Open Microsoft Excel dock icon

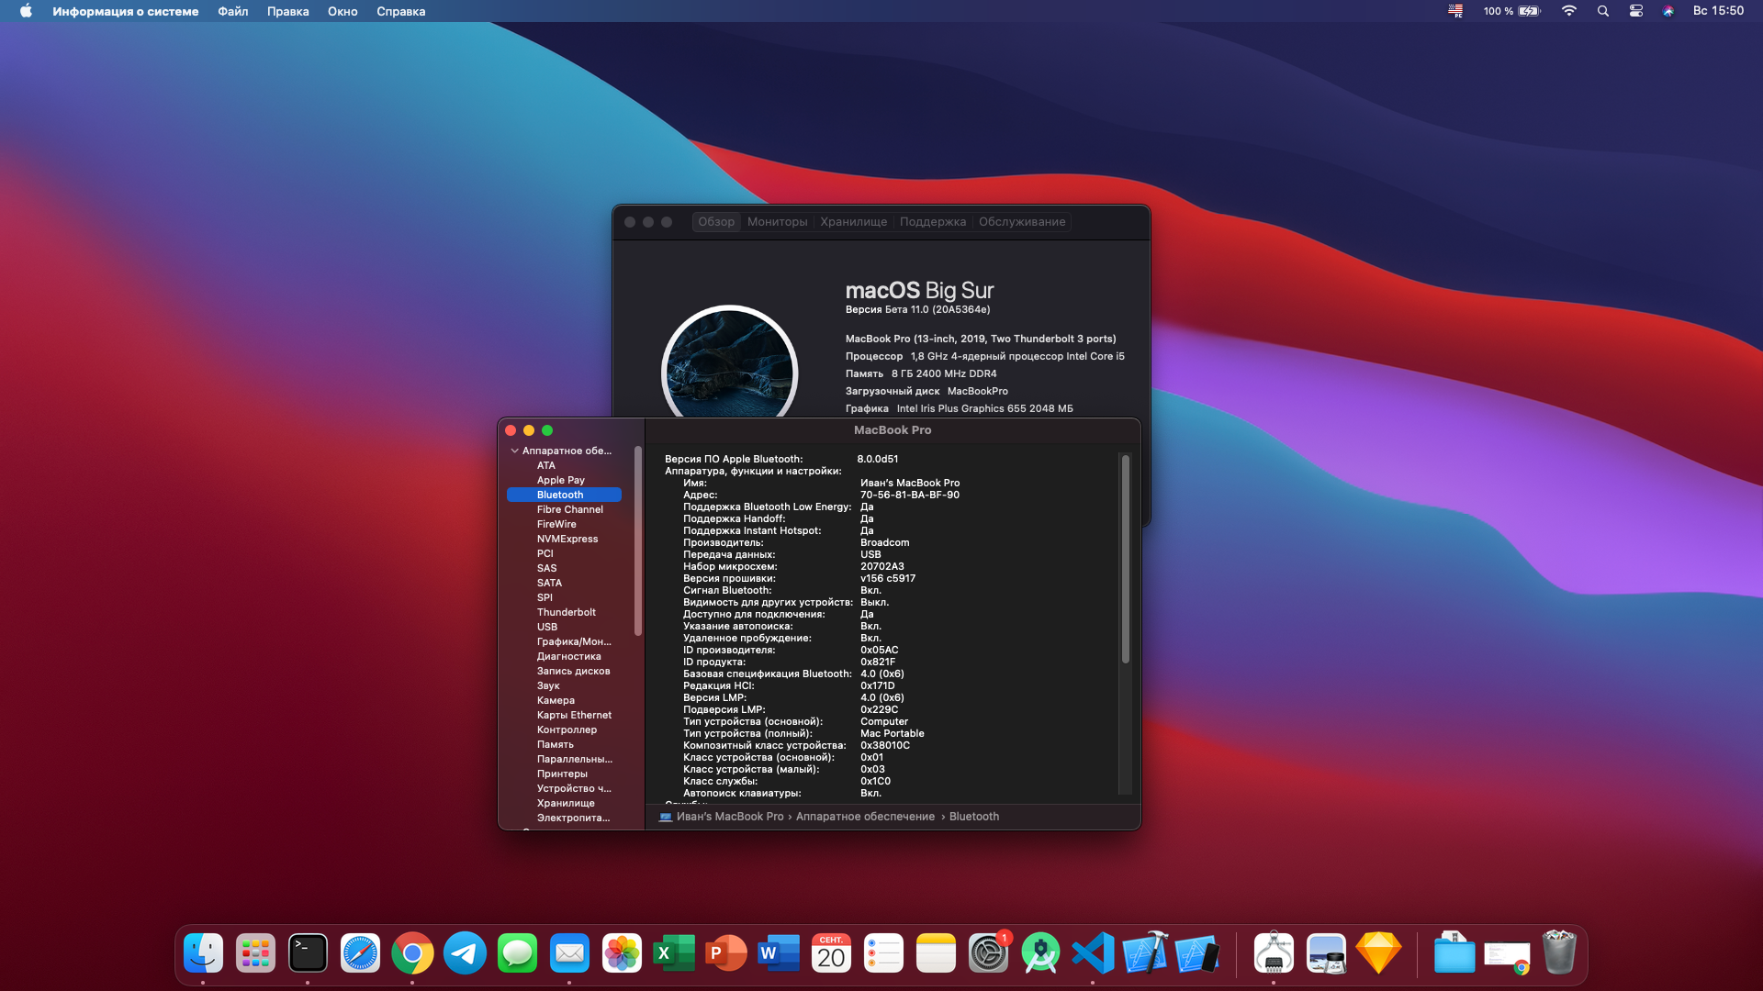coord(674,954)
